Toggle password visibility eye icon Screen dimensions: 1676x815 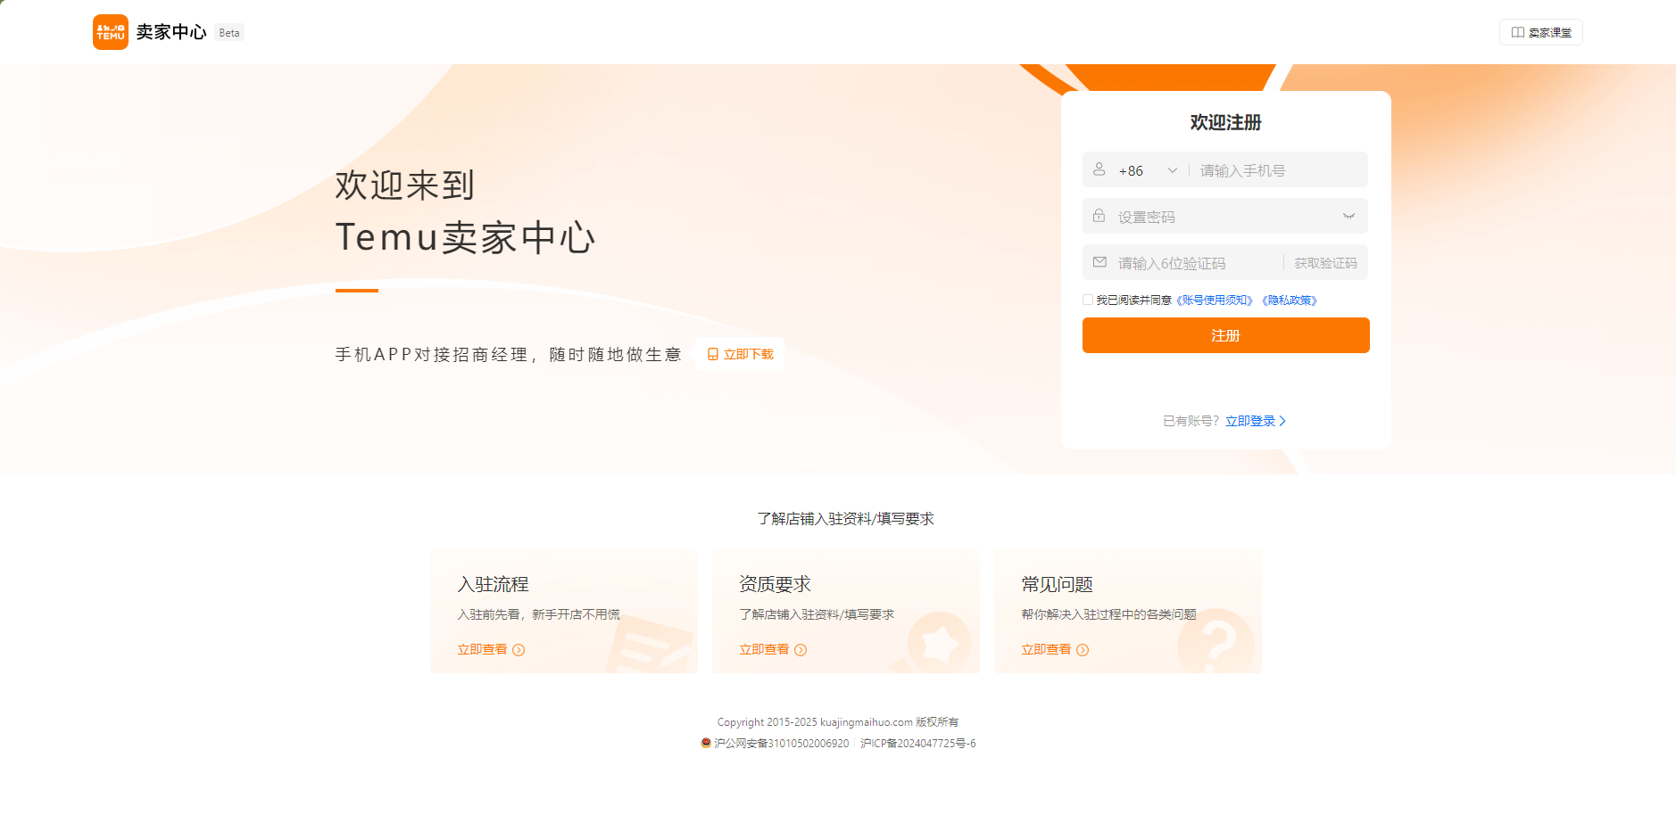pos(1348,216)
